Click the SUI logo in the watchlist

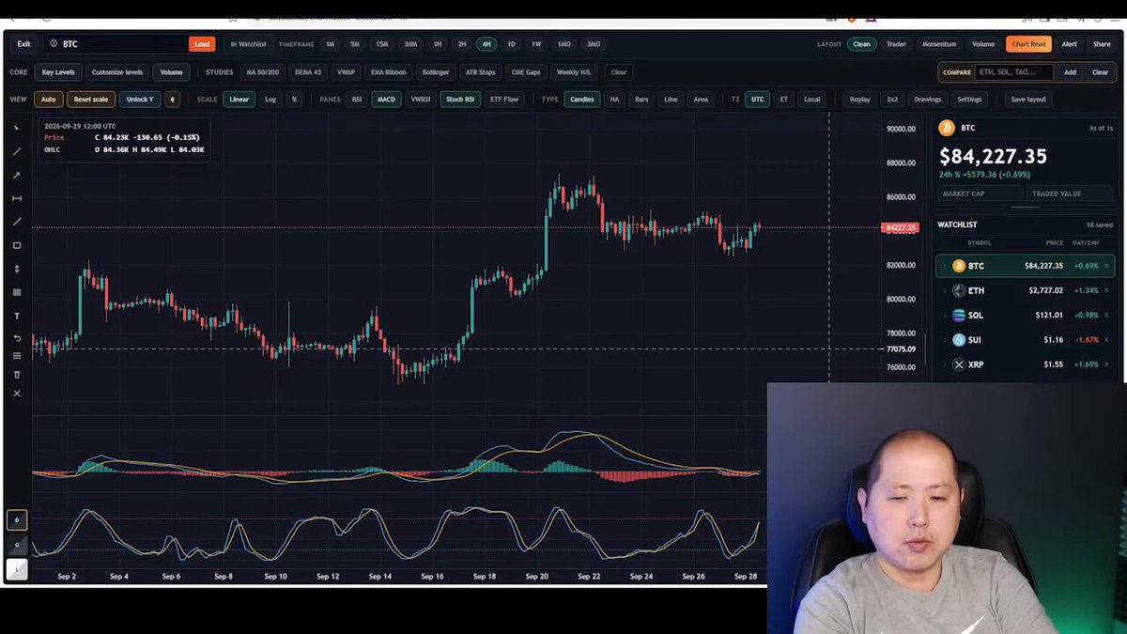coord(959,339)
